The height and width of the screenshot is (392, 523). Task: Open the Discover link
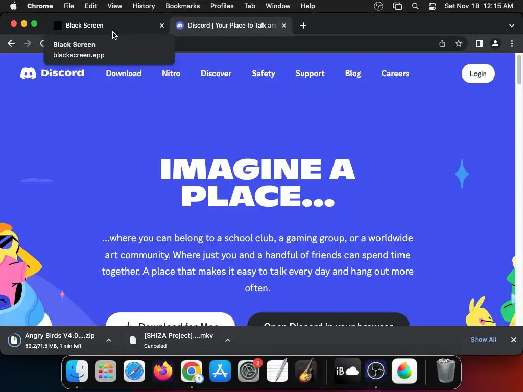click(x=216, y=73)
